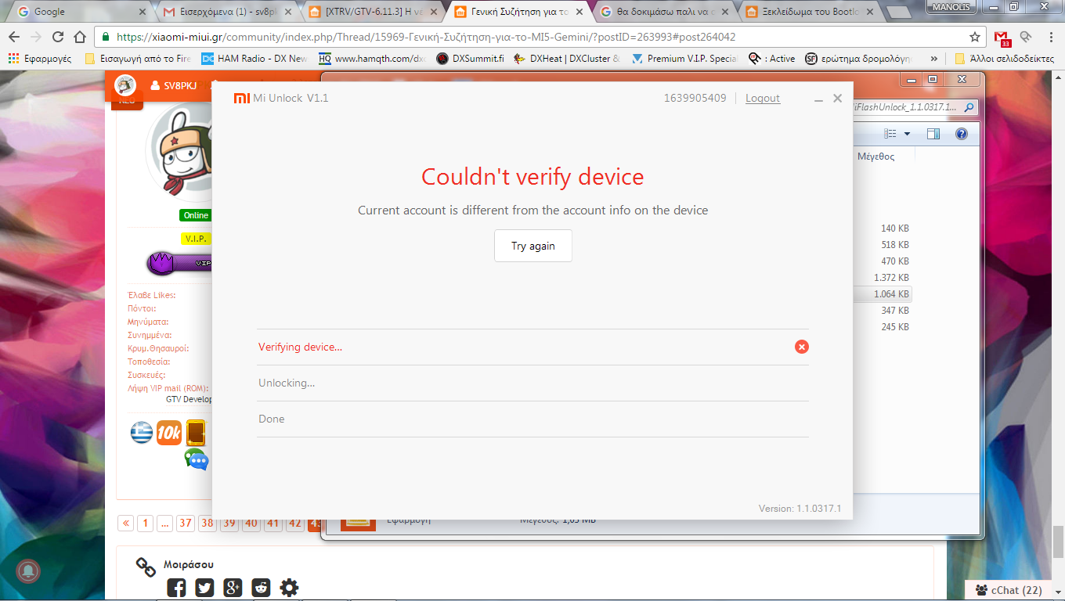The height and width of the screenshot is (601, 1065).
Task: Open the Εφαρμογές apps shortcut
Action: [39, 59]
